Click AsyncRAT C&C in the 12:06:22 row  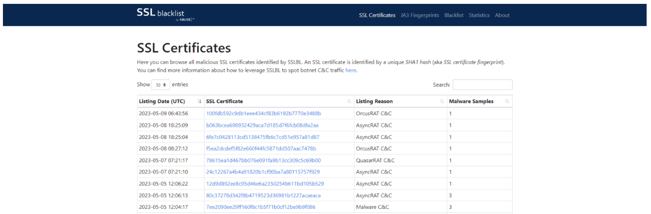coord(374,184)
